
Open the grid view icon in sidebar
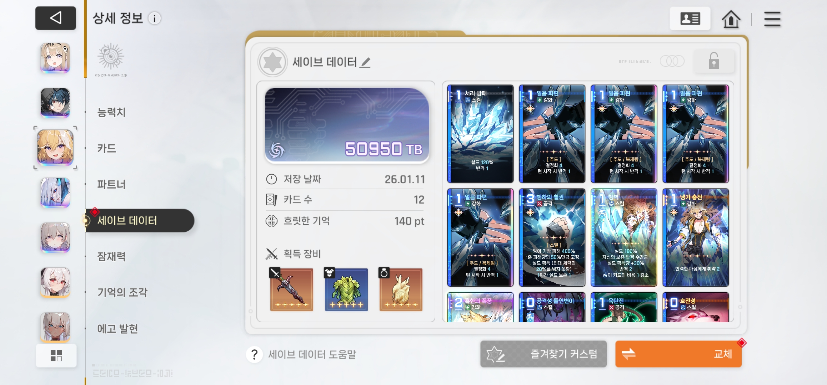click(56, 355)
